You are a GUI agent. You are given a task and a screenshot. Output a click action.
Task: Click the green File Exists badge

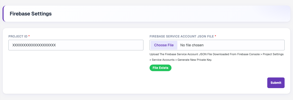160,68
